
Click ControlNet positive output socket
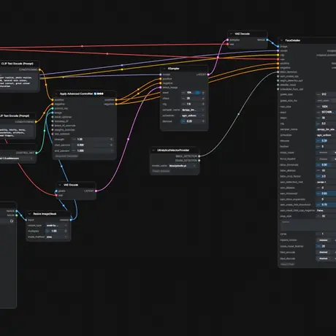pyautogui.click(x=116, y=100)
